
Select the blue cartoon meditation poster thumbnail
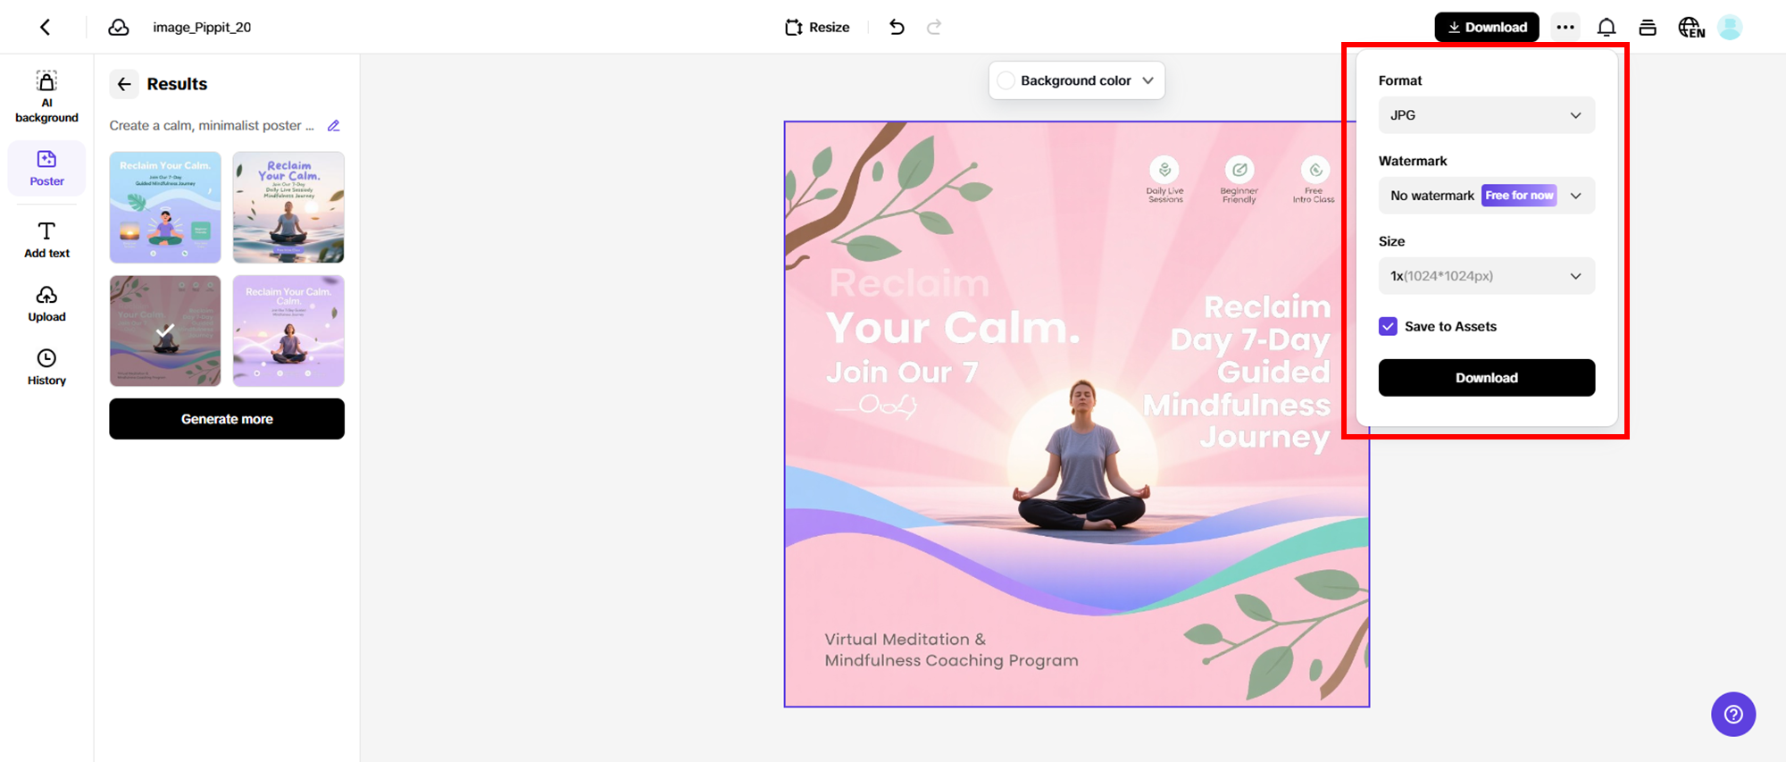[x=165, y=207]
